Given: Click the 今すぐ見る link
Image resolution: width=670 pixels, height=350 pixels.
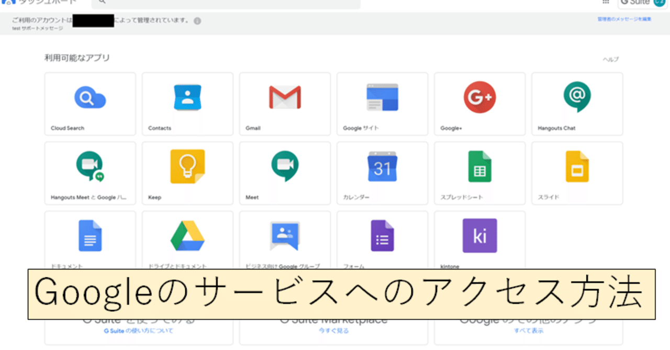Looking at the screenshot, I should click(333, 331).
